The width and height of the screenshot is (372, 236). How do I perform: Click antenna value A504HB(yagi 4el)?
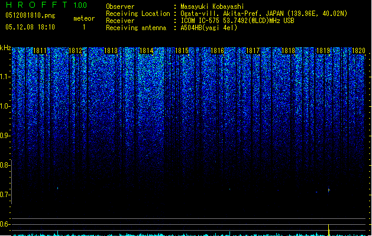coord(209,28)
